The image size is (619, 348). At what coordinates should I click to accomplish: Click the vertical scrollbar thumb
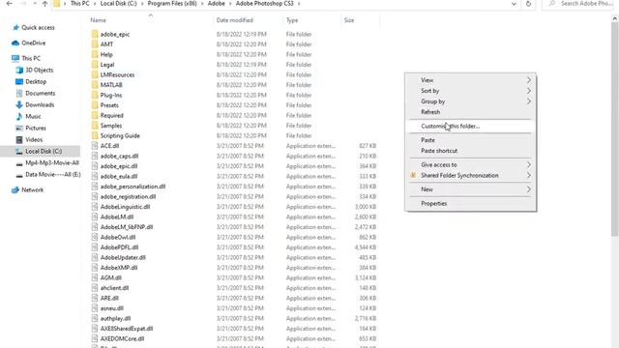point(615,130)
